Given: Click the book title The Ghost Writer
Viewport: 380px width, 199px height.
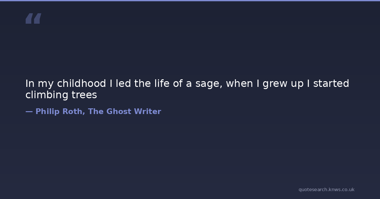Looking at the screenshot, I should 124,112.
